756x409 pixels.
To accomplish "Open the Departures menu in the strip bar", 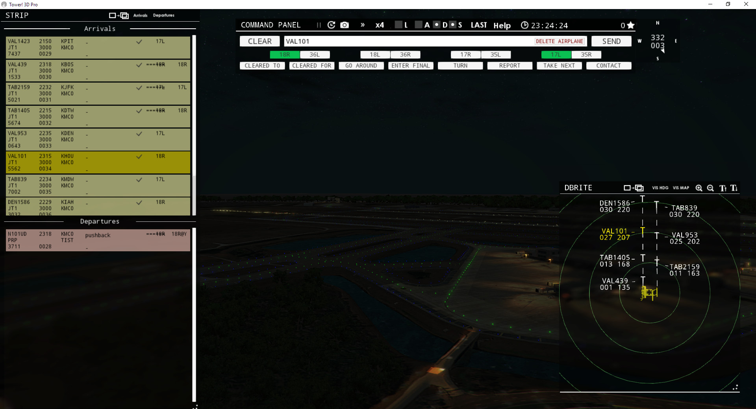I will click(164, 15).
